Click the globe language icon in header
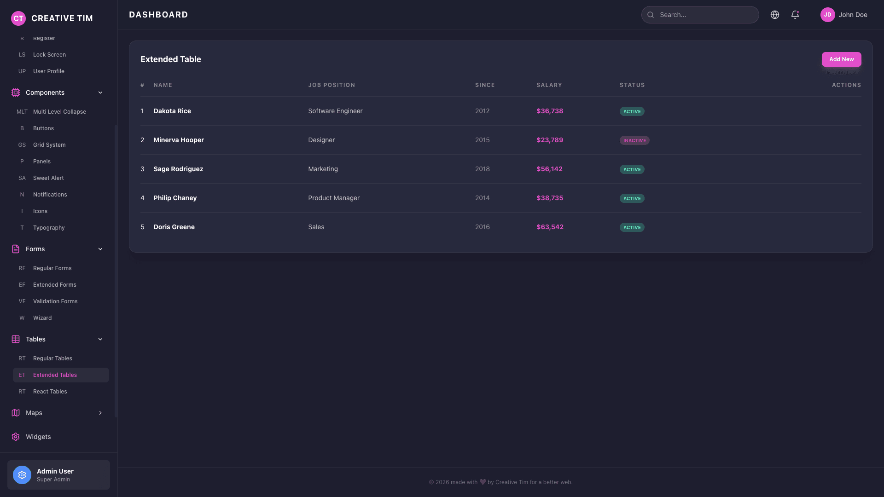The width and height of the screenshot is (884, 497). point(775,14)
